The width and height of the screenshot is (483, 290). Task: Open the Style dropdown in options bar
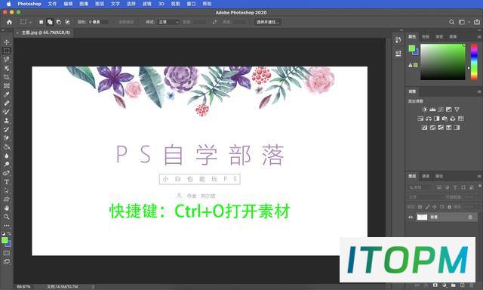point(168,22)
